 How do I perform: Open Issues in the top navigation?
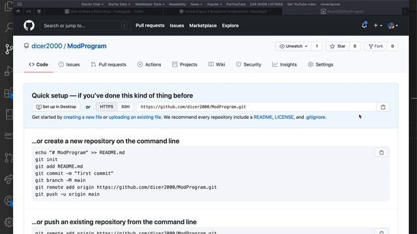(177, 25)
